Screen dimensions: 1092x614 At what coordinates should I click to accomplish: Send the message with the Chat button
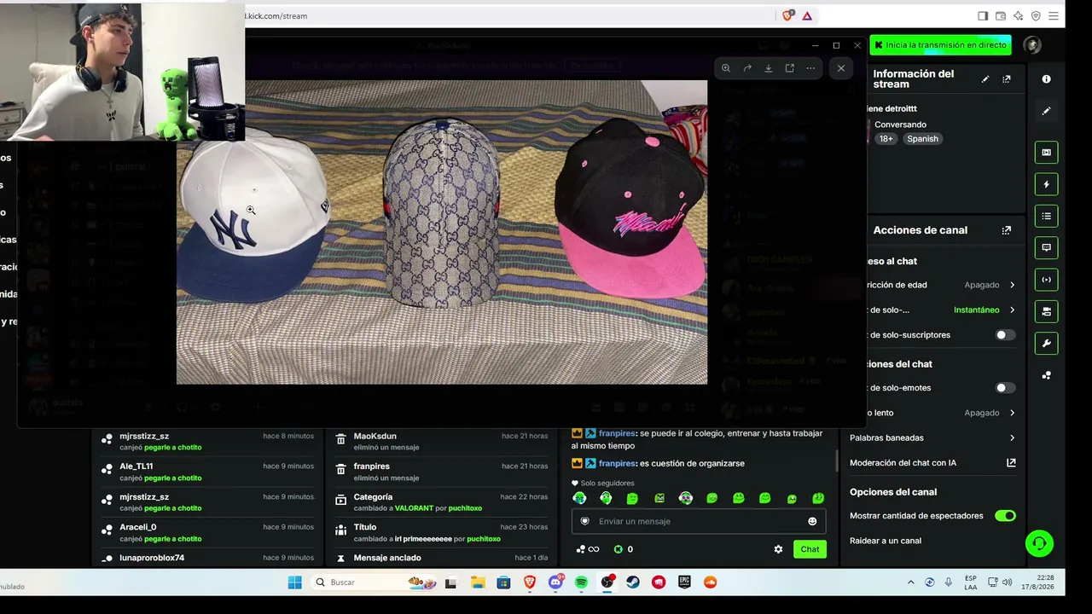(x=810, y=549)
